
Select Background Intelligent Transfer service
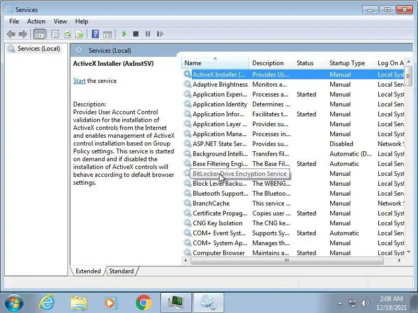pyautogui.click(x=293, y=154)
